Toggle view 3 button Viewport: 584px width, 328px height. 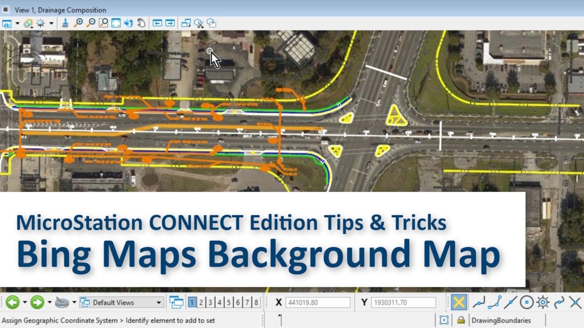[210, 302]
